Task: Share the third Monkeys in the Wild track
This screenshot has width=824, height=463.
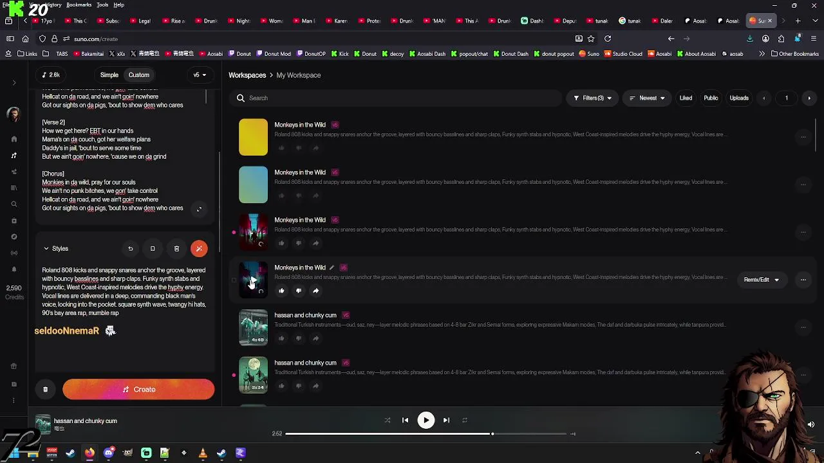Action: [x=315, y=243]
